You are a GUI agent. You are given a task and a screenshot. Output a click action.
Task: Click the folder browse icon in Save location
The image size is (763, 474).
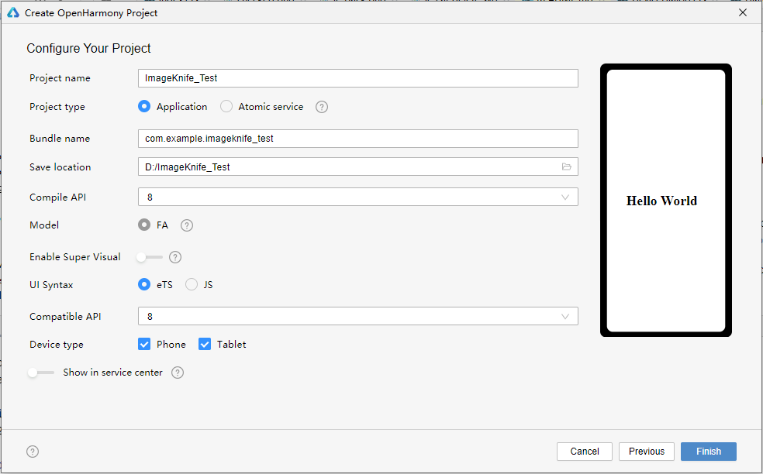pos(566,167)
